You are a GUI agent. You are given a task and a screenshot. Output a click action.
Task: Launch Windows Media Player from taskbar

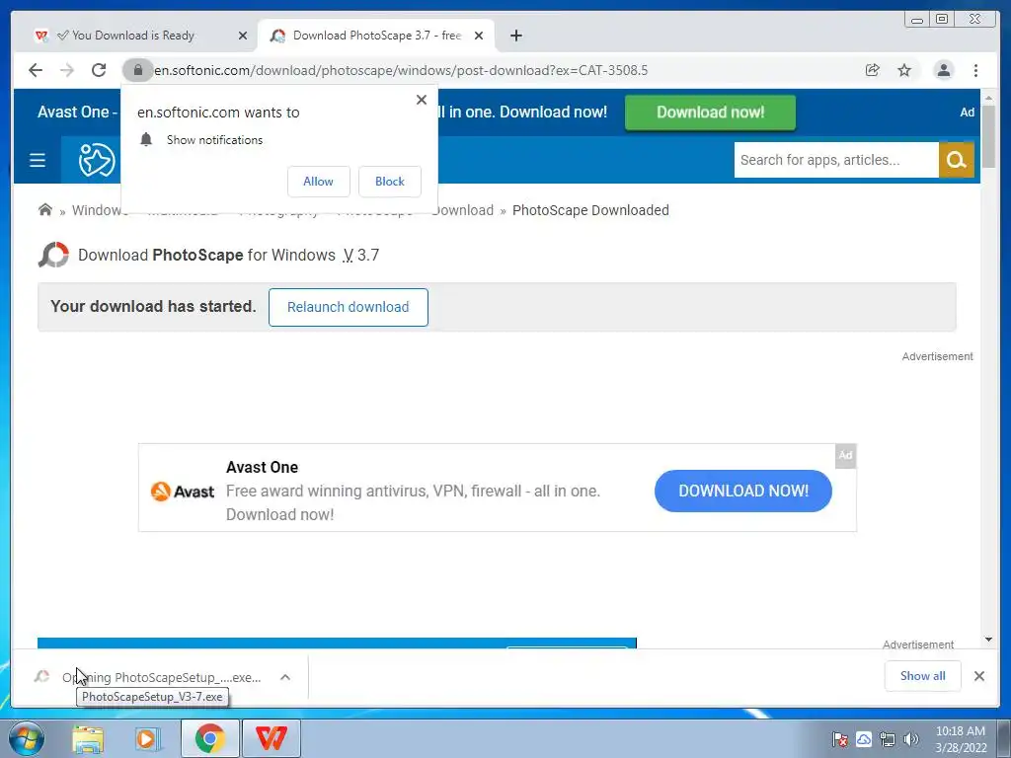click(x=147, y=738)
